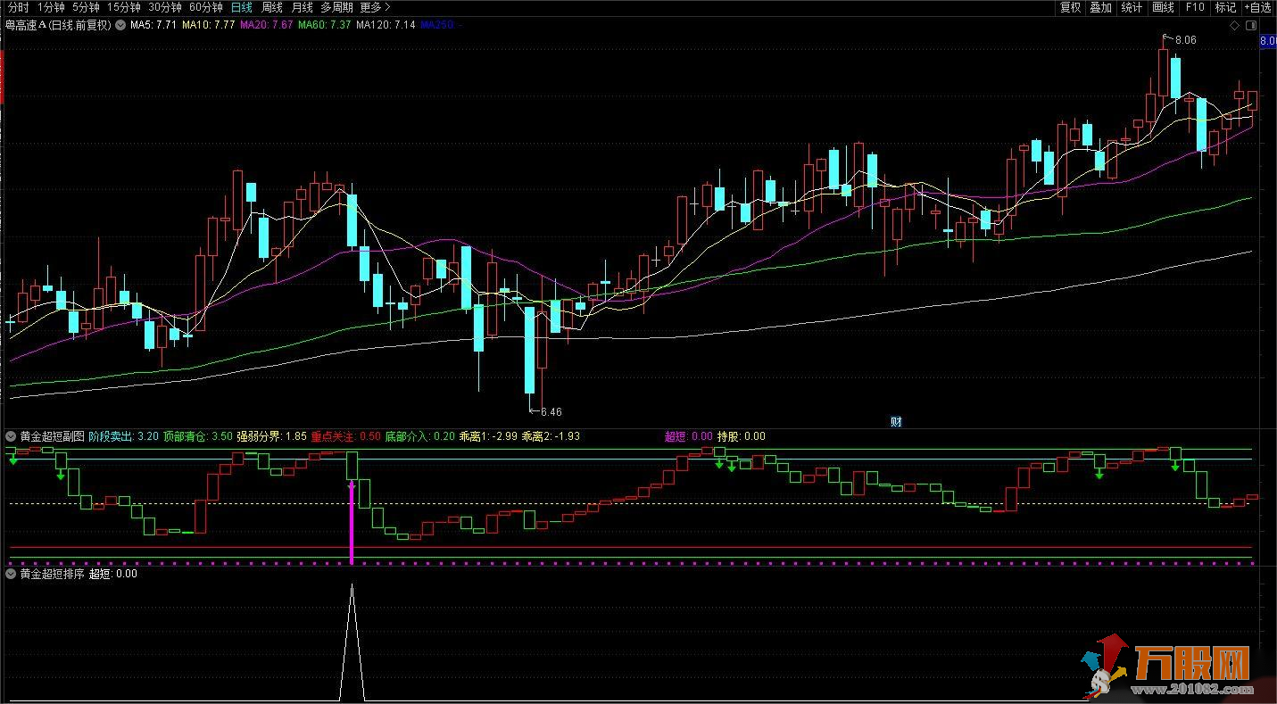Switch to the 分时 intraday view

tap(19, 7)
